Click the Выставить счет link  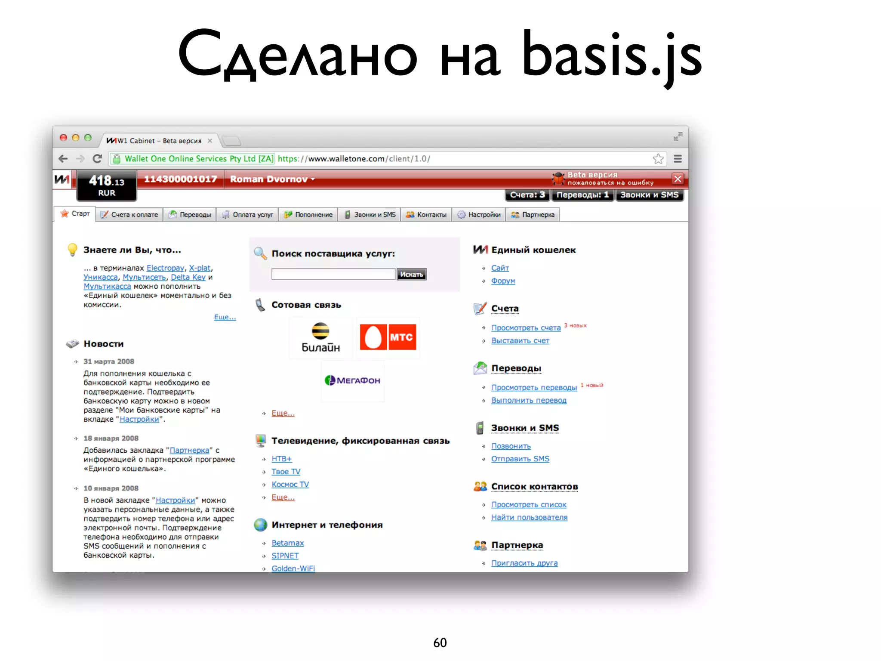521,341
